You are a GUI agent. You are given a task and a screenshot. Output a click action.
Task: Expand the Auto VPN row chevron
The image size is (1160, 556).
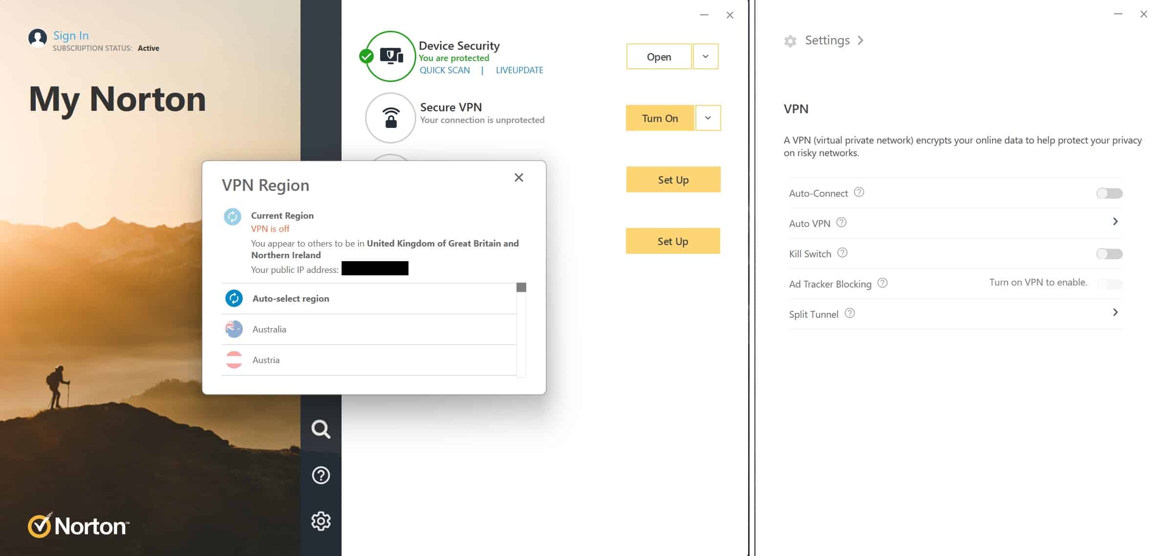point(1116,222)
